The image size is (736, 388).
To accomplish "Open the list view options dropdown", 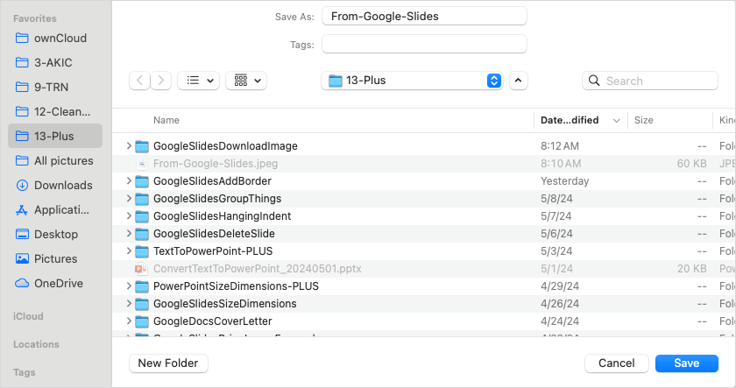I will tap(199, 81).
